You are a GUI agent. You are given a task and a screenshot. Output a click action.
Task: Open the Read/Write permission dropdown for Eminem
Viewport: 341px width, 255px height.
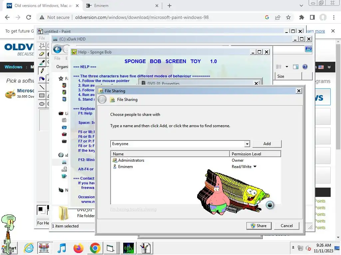pyautogui.click(x=255, y=167)
